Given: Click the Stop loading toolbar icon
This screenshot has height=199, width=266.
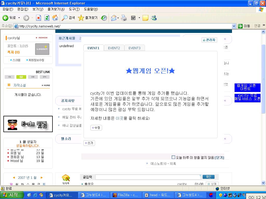Looking at the screenshot, I should click(x=38, y=18).
